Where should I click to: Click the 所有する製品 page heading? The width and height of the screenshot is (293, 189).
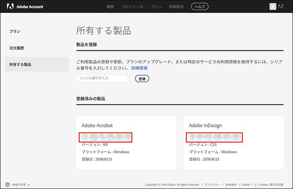click(x=104, y=31)
